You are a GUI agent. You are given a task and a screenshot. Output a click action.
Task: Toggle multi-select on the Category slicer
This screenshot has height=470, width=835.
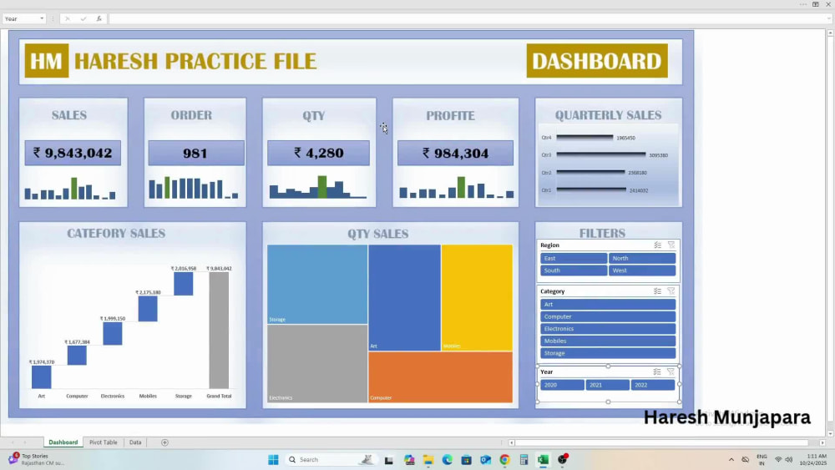(658, 291)
